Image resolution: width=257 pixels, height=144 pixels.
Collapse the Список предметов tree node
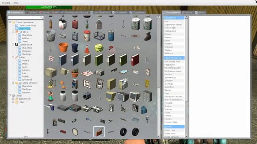(10, 22)
